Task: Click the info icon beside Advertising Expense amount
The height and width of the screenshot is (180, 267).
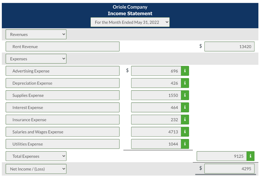Action: point(185,71)
